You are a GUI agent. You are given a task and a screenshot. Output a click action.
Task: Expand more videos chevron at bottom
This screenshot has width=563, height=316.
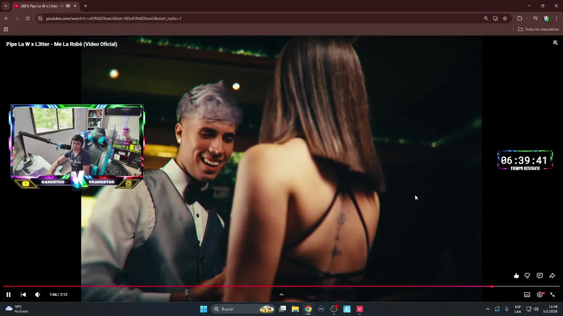point(281,294)
